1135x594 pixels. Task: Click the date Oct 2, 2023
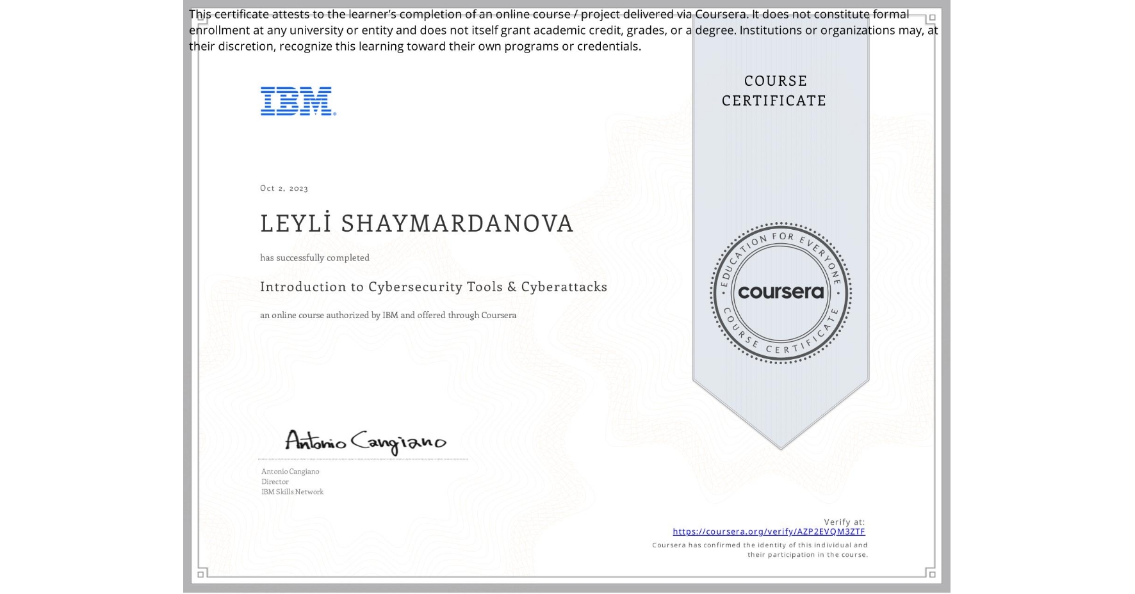(x=284, y=188)
